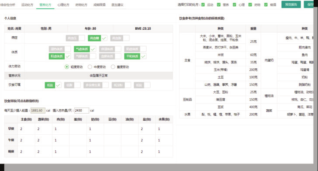
Task: Uncheck the 药物 print checkbox
Action: click(x=250, y=5)
